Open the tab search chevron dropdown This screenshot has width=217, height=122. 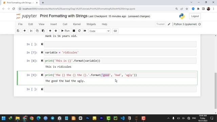click(x=191, y=2)
